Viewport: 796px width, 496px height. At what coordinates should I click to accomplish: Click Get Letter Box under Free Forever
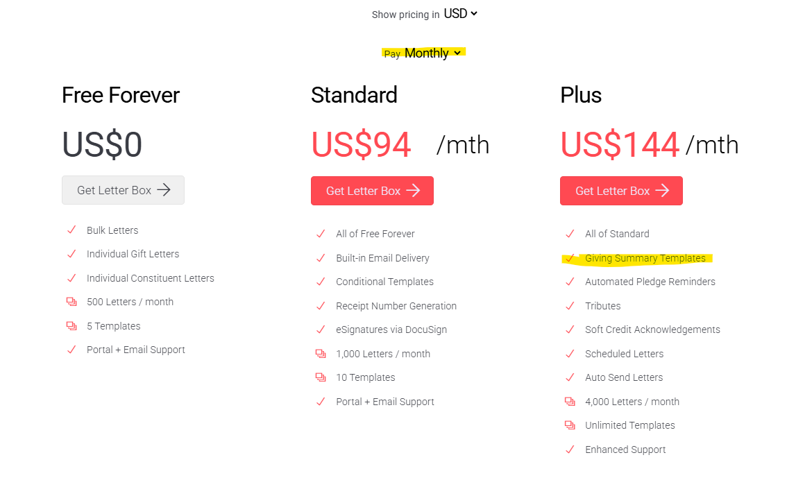123,190
